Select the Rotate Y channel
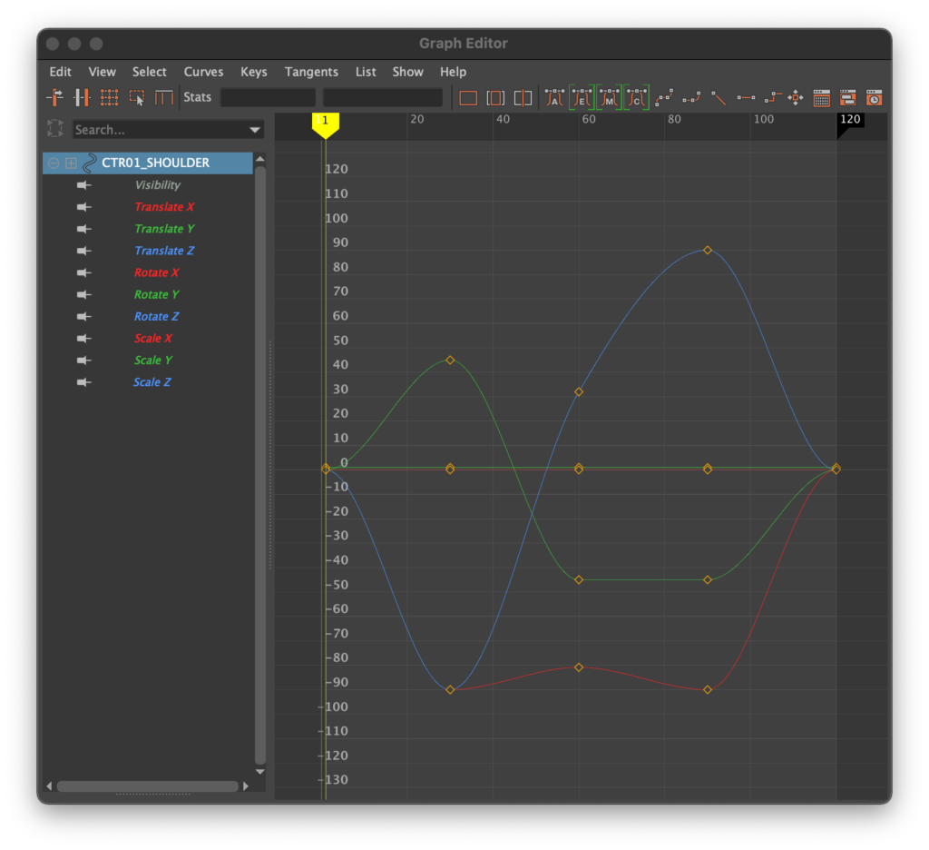This screenshot has width=929, height=850. pyautogui.click(x=156, y=294)
